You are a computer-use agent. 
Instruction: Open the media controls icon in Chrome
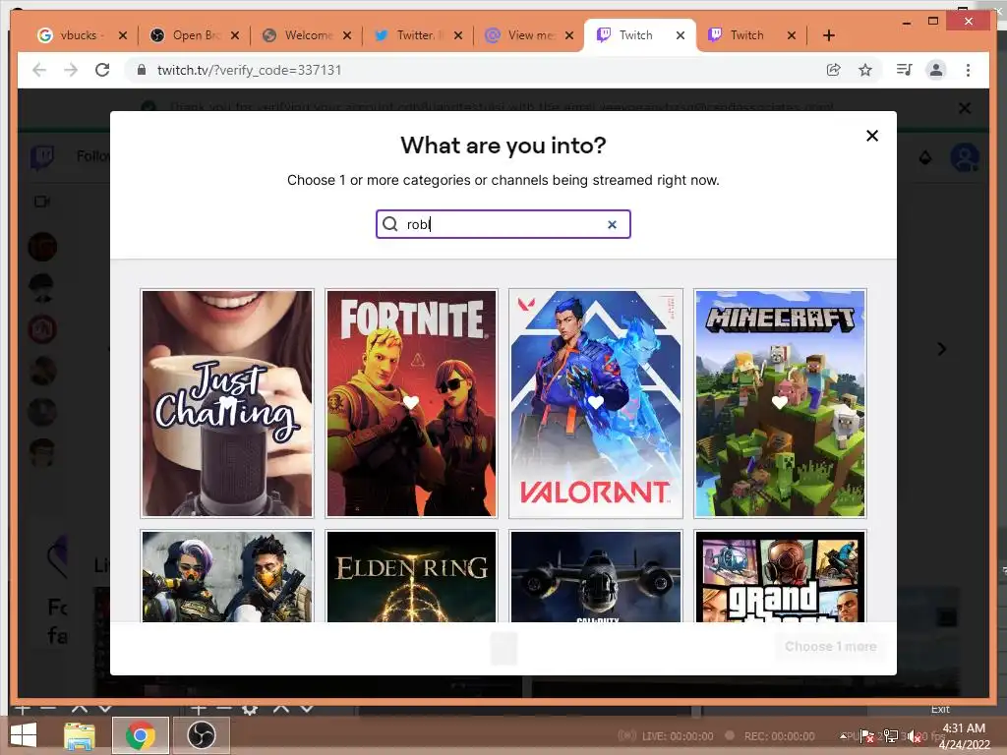[905, 70]
